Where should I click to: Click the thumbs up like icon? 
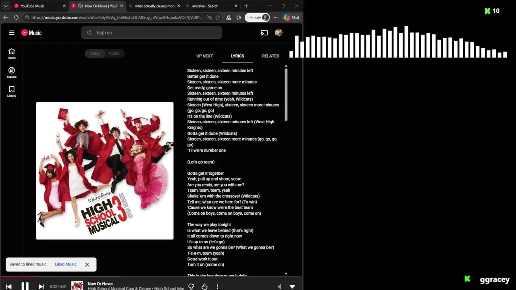pyautogui.click(x=204, y=286)
